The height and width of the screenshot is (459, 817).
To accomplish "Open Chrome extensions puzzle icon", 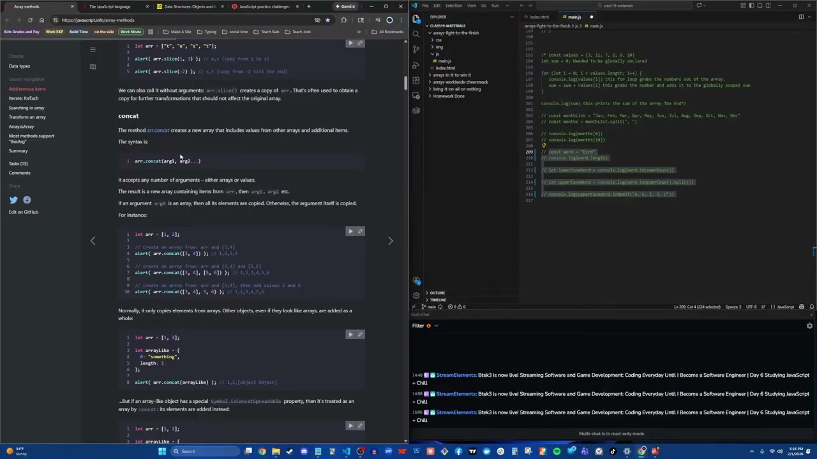I will coord(343,20).
